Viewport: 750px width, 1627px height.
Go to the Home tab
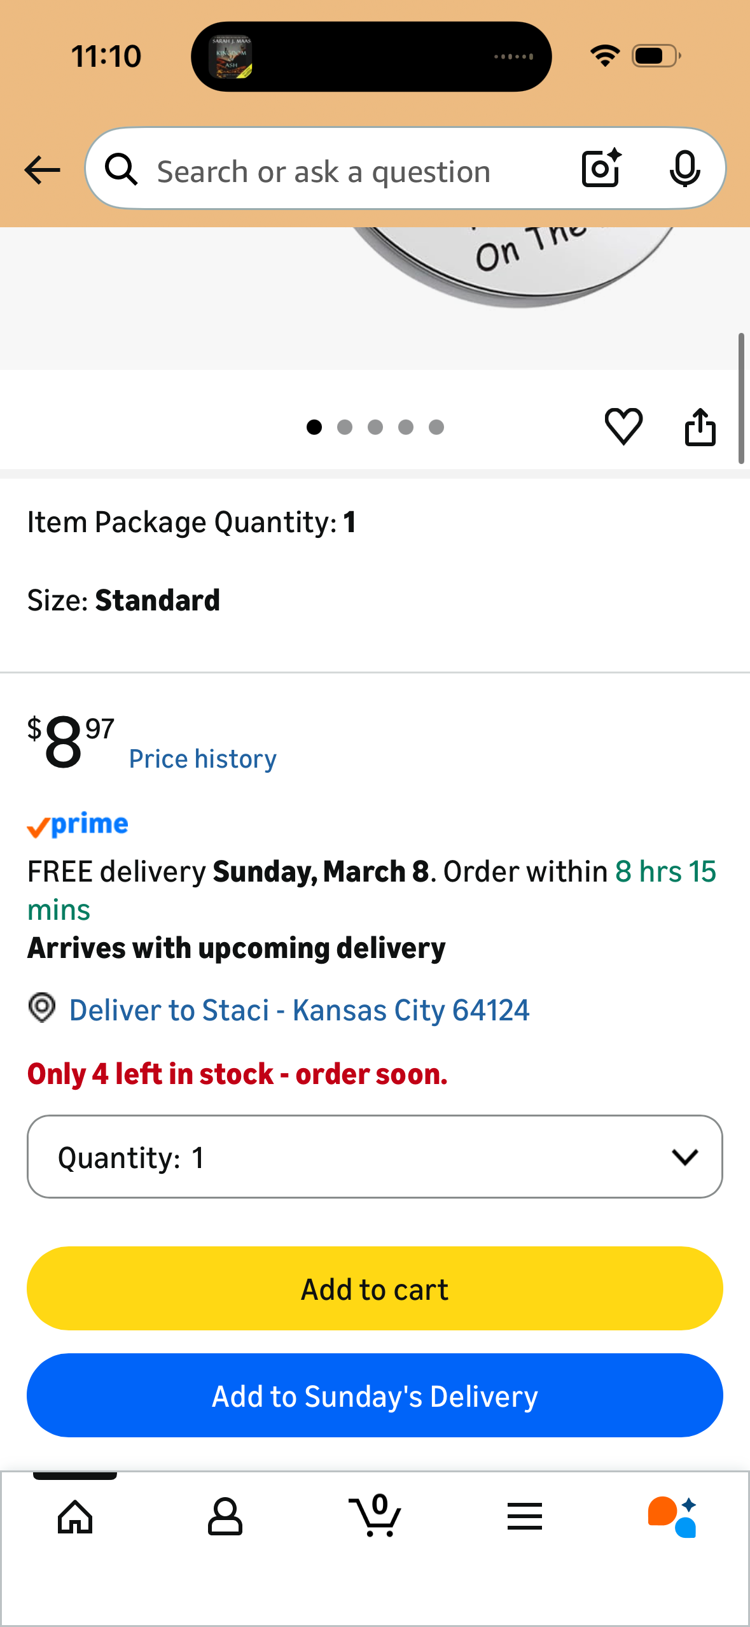pos(75,1517)
